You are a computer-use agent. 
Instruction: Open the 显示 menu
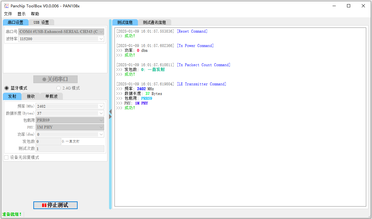pyautogui.click(x=21, y=14)
